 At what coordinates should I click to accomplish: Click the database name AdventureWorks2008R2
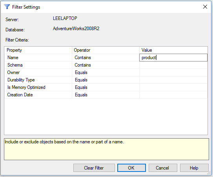pos(76,29)
